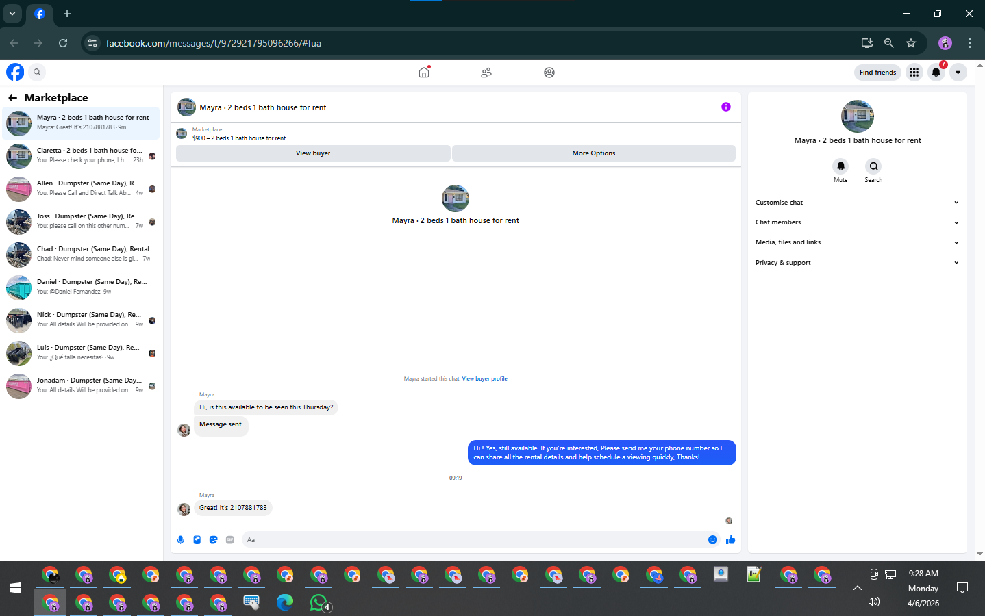The image size is (985, 616).
Task: Open the account dropdown arrow
Action: [x=958, y=72]
